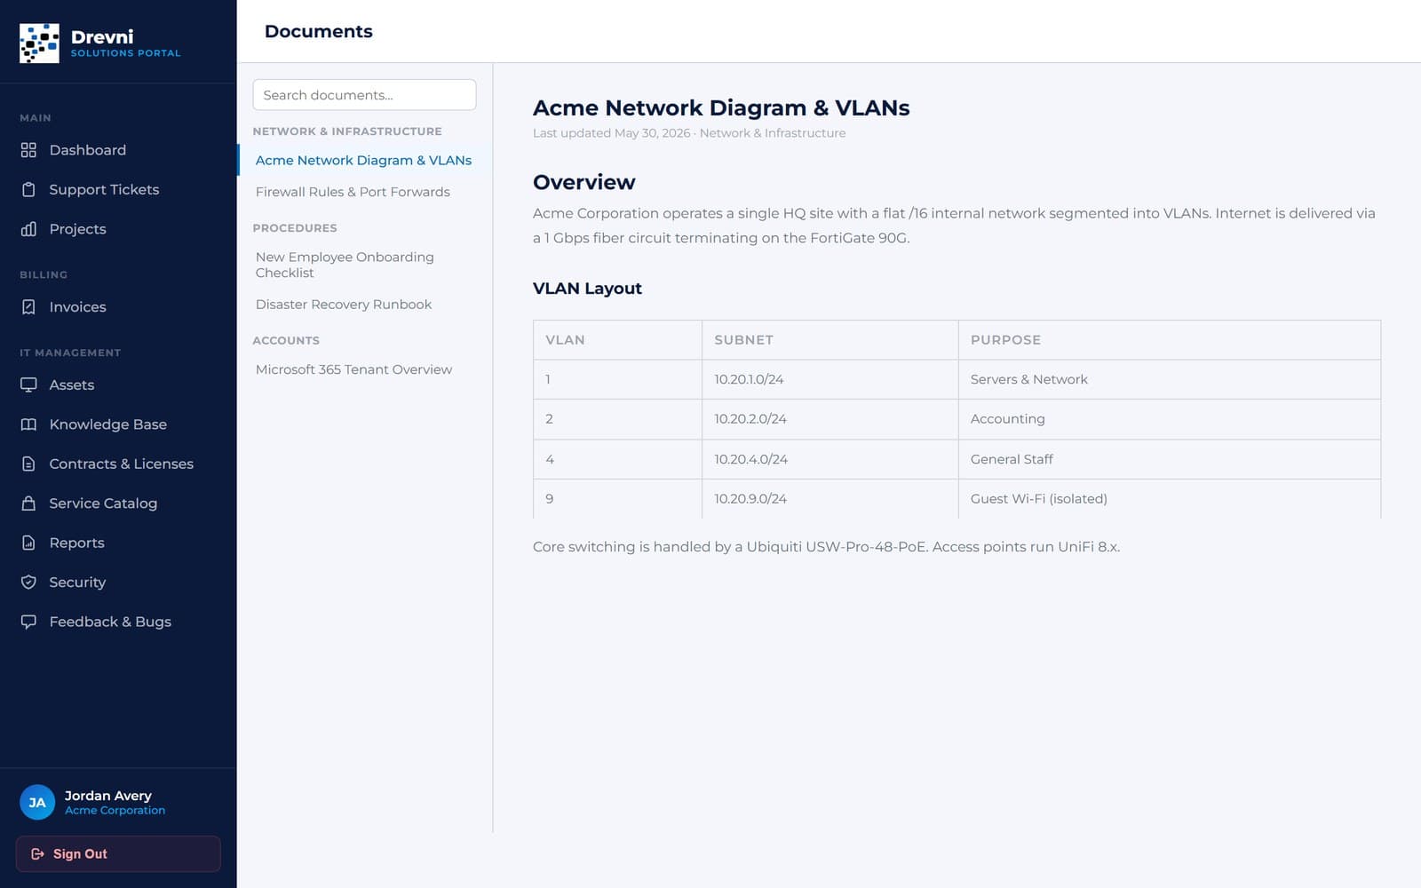
Task: Click the Support Tickets clipboard icon
Action: [x=28, y=189]
